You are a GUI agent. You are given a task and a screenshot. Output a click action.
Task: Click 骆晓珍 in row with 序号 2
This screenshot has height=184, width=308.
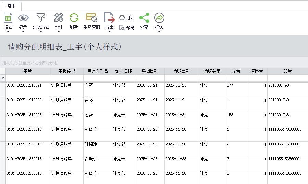90,144
